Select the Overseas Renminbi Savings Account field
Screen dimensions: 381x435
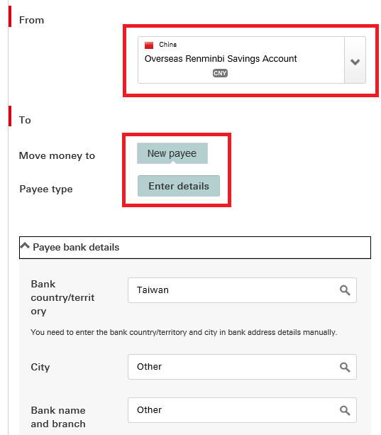[x=252, y=60]
